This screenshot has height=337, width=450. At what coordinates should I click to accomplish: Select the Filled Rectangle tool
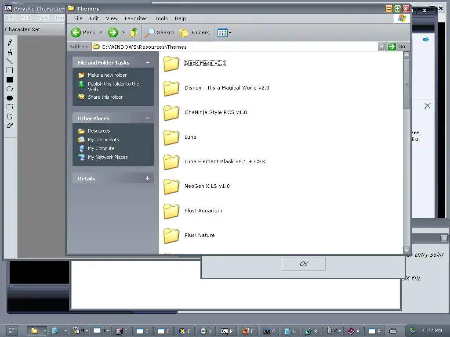(x=10, y=80)
